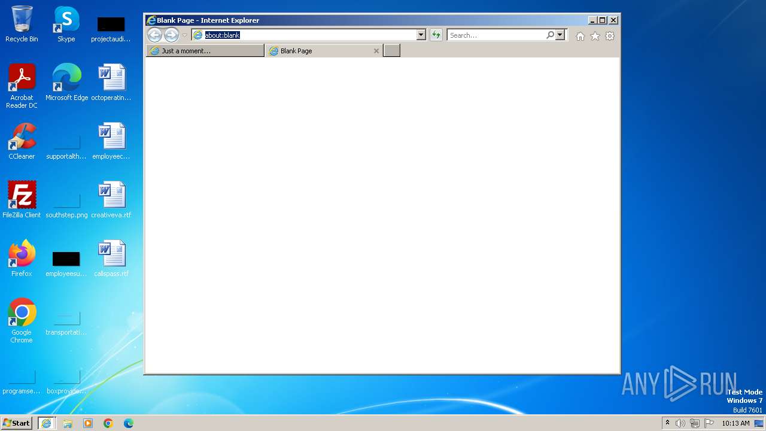The height and width of the screenshot is (431, 766).
Task: Launch Chrome from the taskbar
Action: coord(108,423)
